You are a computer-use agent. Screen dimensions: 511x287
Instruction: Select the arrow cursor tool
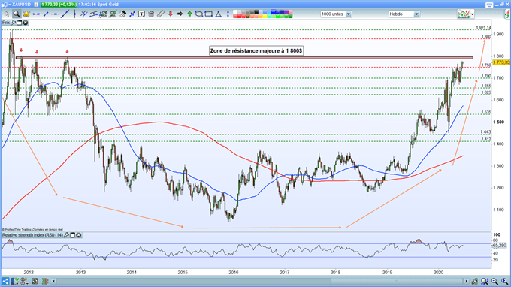tap(7, 14)
